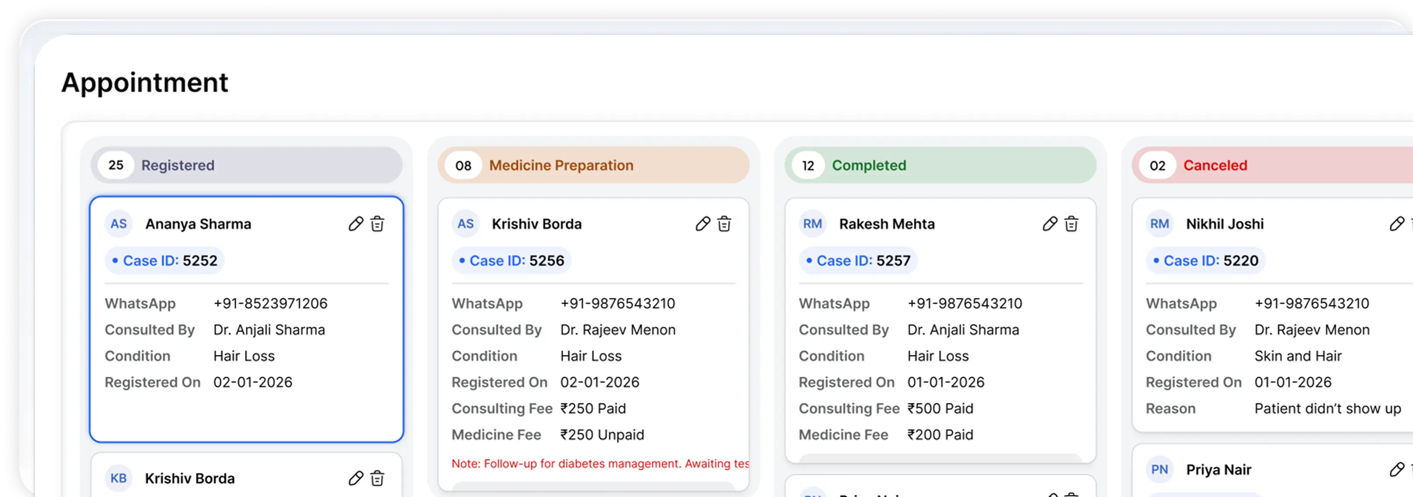Click the AS avatar for Ananya Sharma
This screenshot has width=1413, height=497.
tap(118, 224)
